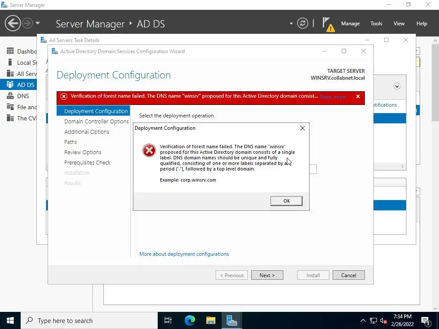
Task: Click the input field behind the error dialog
Action: pos(313,169)
